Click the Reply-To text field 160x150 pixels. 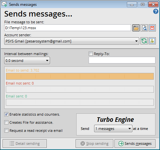click(x=122, y=60)
